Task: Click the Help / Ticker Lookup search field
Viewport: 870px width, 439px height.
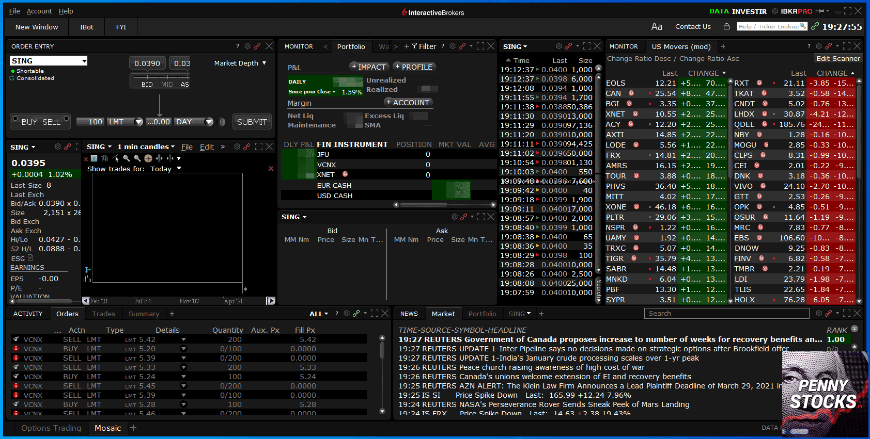Action: [772, 26]
